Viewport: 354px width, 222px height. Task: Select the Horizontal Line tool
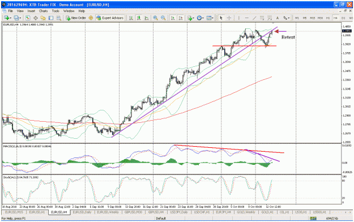(x=247, y=18)
